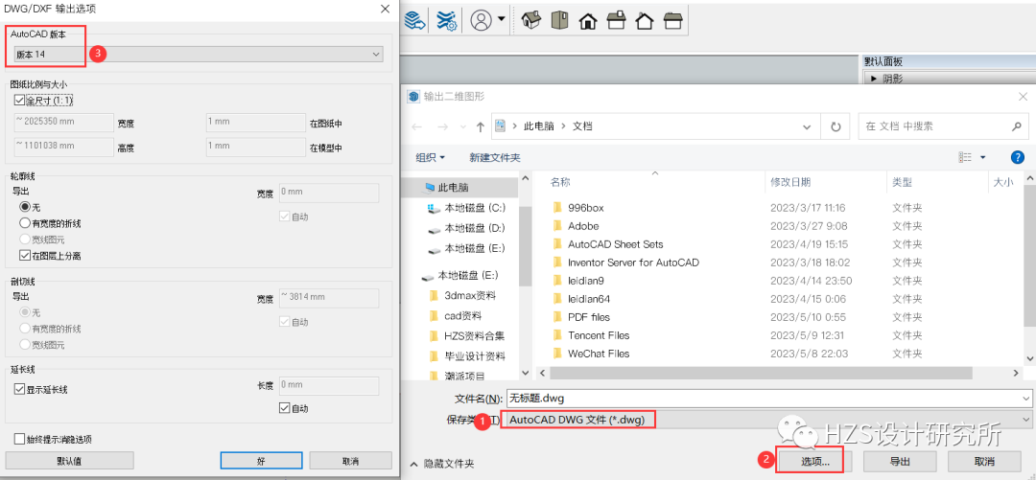Toggle 全尺寸 (1:1) checkbox
Viewport: 1036px width, 480px height.
click(18, 101)
